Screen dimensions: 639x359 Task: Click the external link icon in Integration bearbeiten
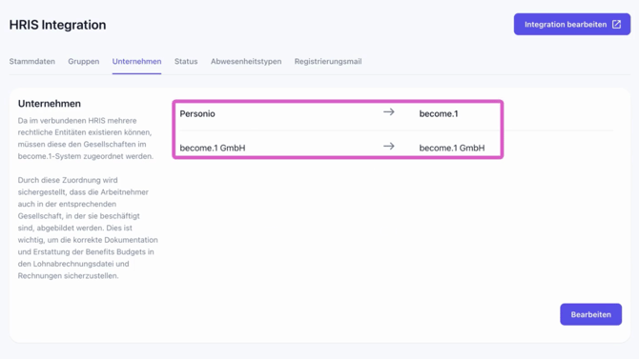tap(616, 25)
